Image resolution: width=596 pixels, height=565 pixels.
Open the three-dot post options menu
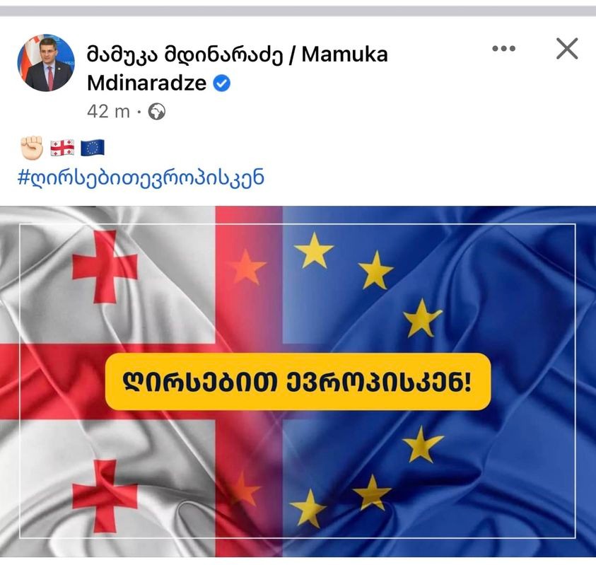pos(504,48)
